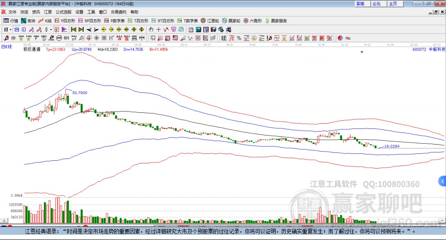
Task: Open the 文件 menu
Action: click(12, 12)
